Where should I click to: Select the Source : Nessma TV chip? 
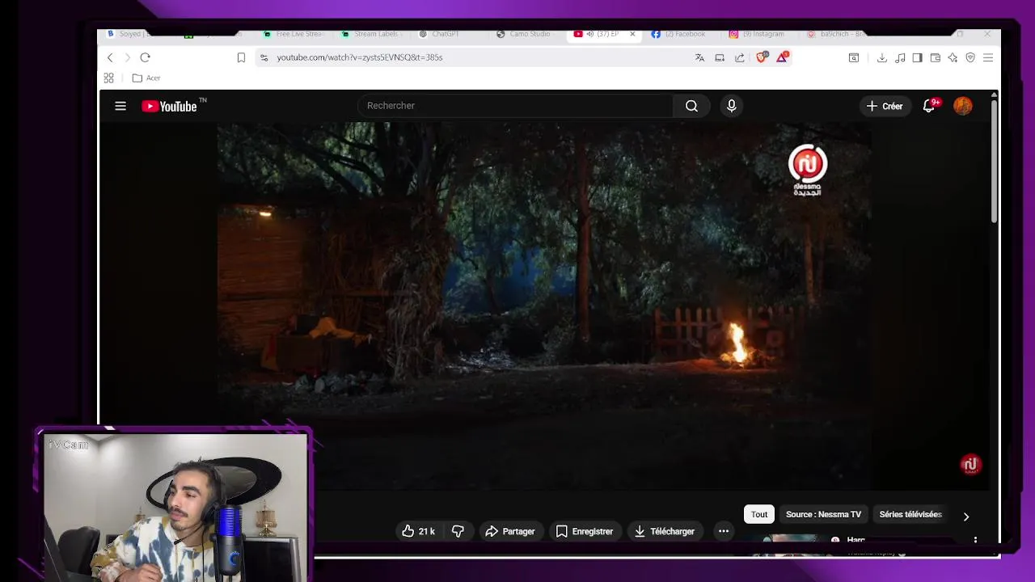(823, 514)
